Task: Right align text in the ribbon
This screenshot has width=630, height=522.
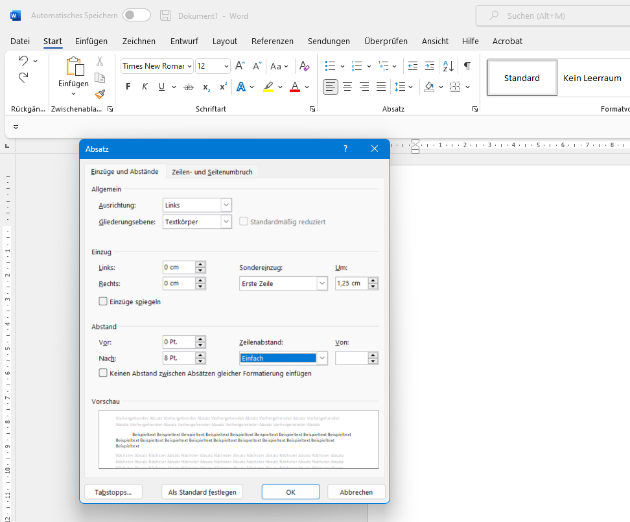Action: [364, 87]
